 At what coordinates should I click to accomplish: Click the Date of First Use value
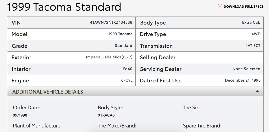point(243,80)
